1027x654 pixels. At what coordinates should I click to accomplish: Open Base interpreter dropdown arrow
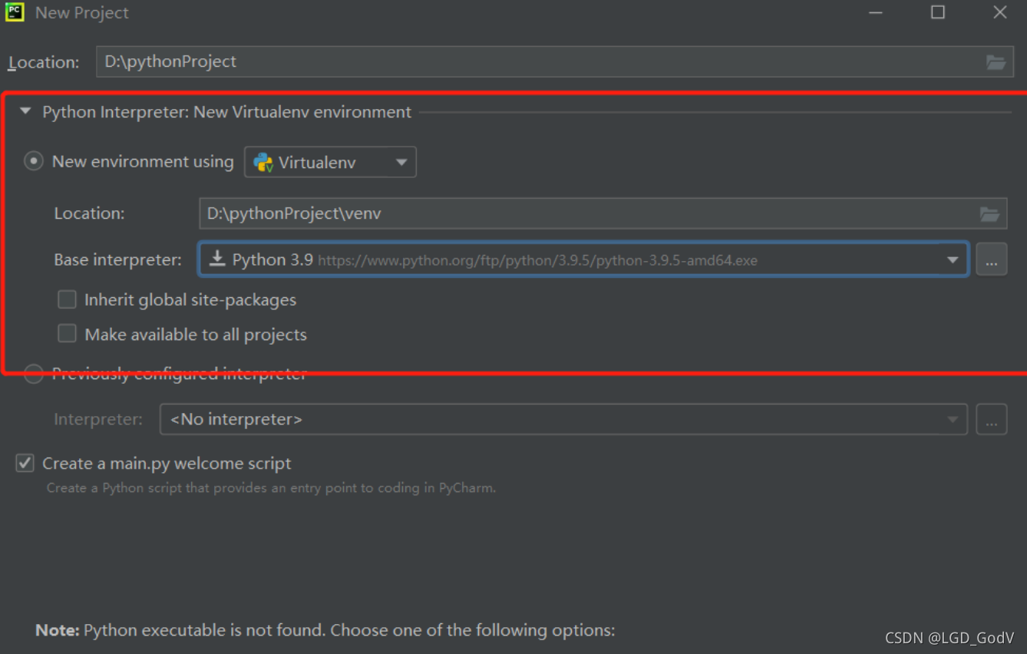point(953,260)
